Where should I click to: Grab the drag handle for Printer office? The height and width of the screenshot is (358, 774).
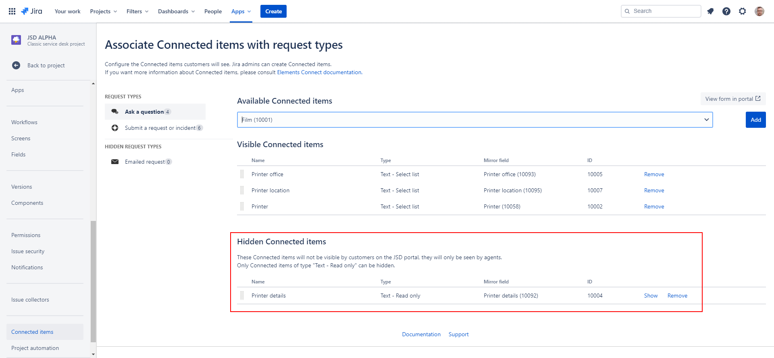tap(242, 174)
